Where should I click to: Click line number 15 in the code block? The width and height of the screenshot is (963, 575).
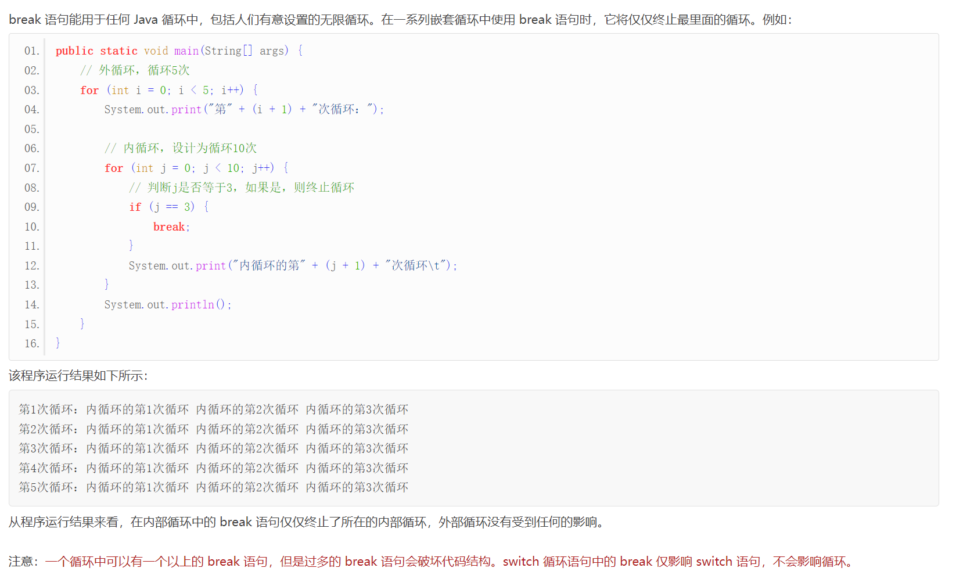[x=32, y=324]
